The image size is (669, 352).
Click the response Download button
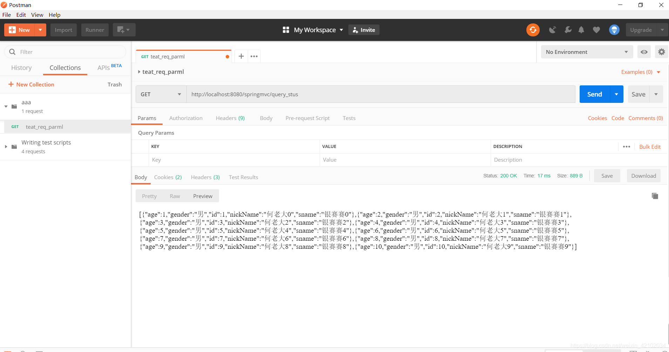click(x=643, y=176)
